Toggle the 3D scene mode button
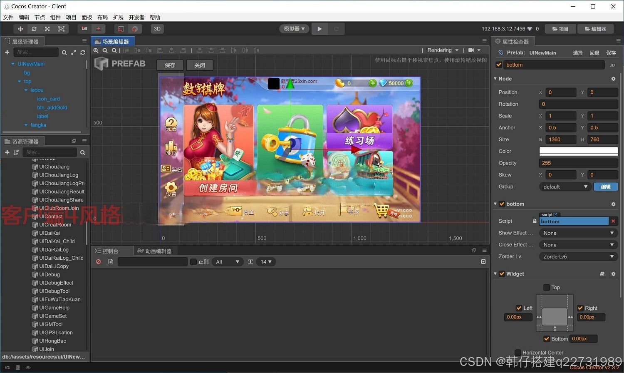The height and width of the screenshot is (373, 624). [x=157, y=29]
